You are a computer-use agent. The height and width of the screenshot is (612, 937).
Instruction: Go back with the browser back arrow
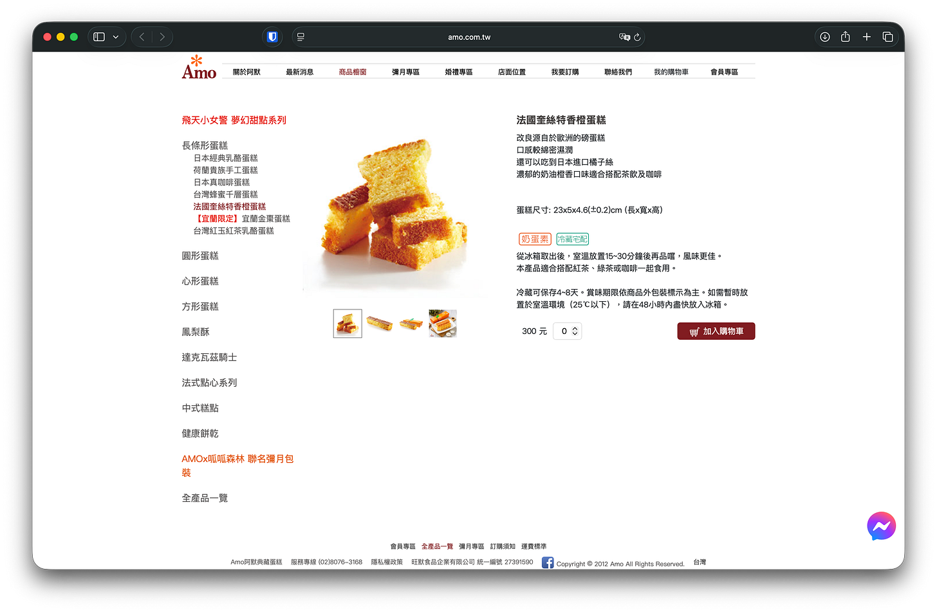coord(142,37)
